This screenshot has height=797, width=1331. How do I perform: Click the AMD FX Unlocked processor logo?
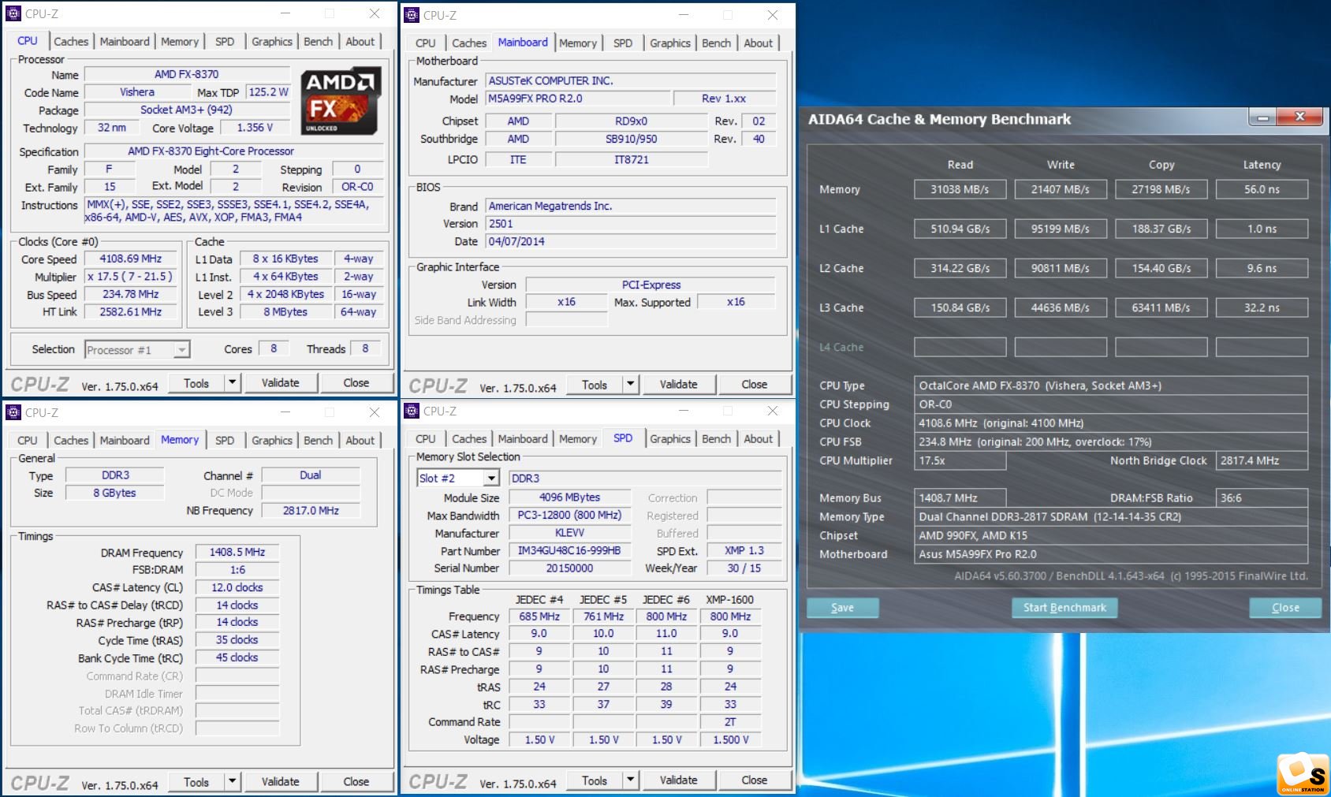pos(343,100)
